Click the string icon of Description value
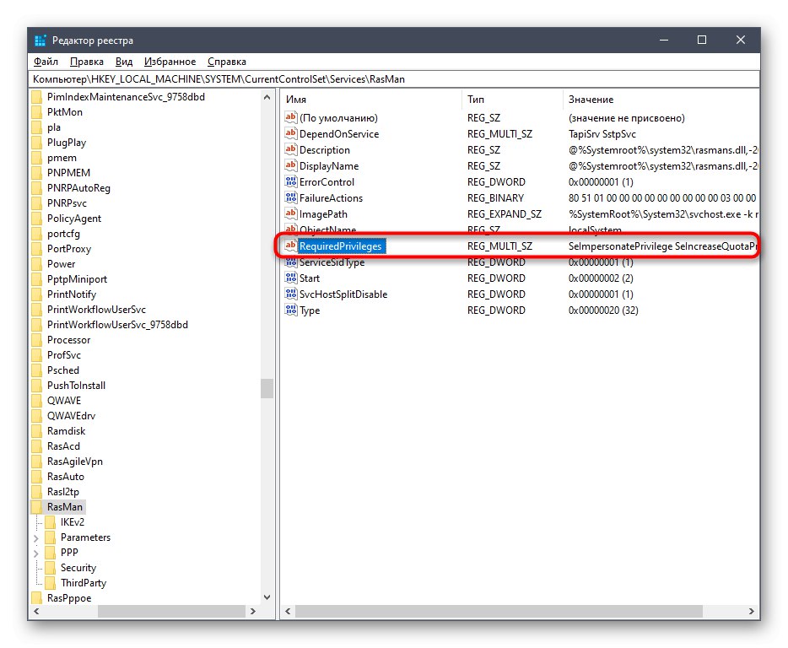This screenshot has height=648, width=788. pos(290,150)
